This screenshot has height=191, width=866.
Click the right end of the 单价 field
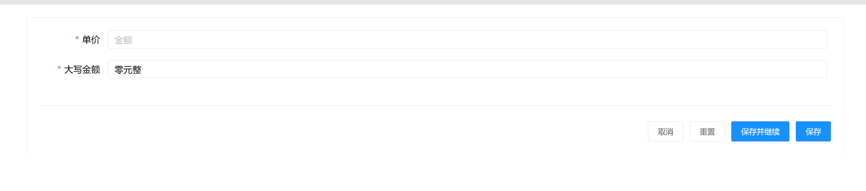coord(816,40)
